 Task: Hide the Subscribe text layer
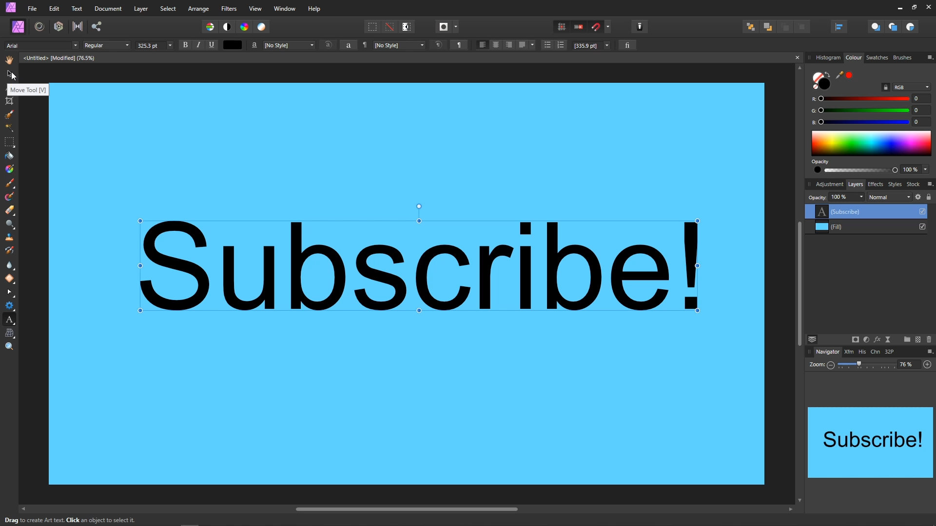pos(922,211)
